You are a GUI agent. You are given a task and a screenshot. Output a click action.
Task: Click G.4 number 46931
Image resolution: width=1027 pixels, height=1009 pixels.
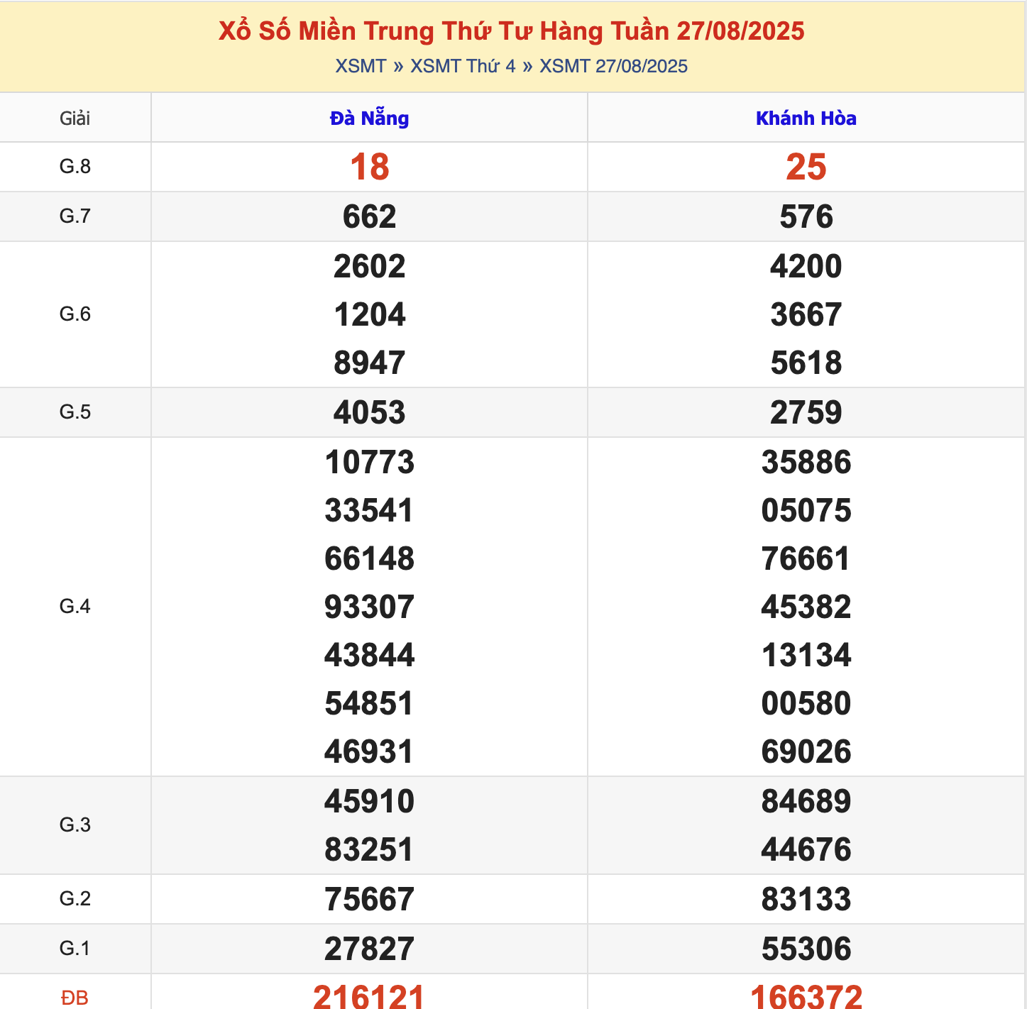point(369,752)
